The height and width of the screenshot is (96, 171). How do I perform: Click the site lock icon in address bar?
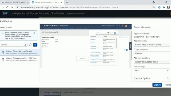click(17, 7)
